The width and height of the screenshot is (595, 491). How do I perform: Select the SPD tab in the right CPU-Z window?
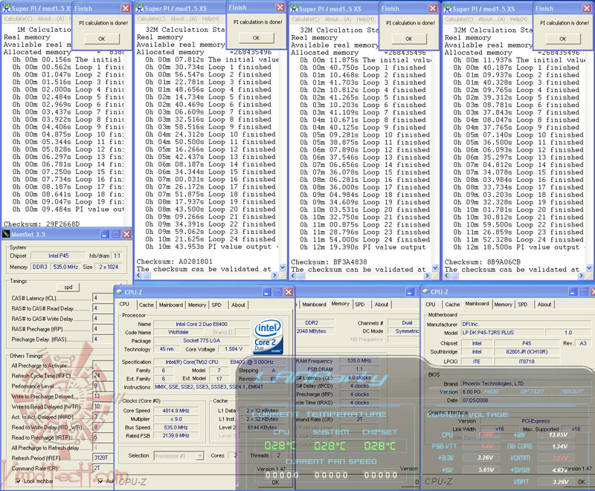523,305
